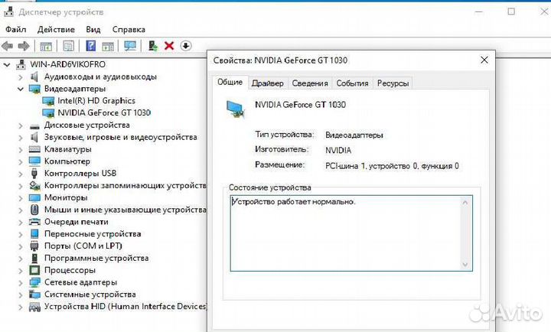Maximize the Диспетчер устройств window
The height and width of the screenshot is (332, 551).
tap(511, 11)
